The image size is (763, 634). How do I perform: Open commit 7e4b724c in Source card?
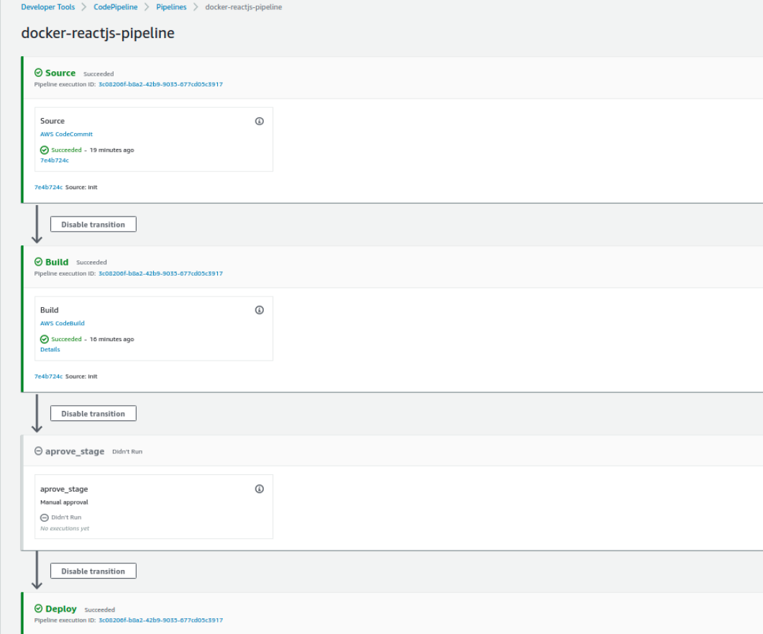55,160
